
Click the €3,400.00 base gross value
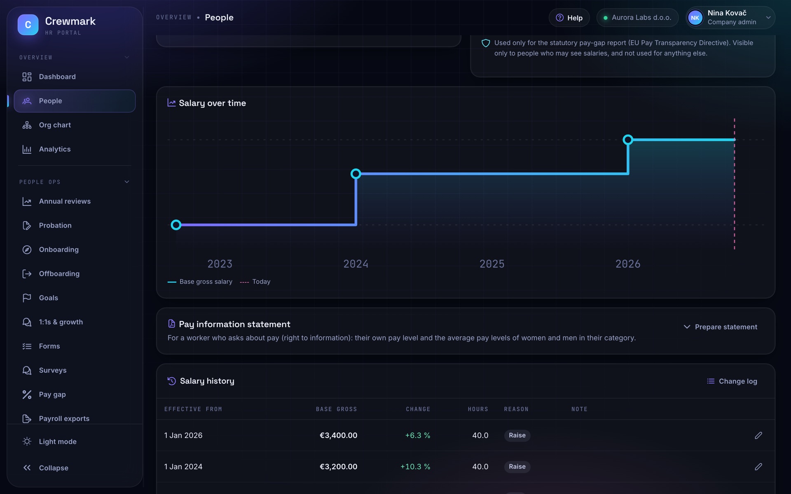coord(338,436)
